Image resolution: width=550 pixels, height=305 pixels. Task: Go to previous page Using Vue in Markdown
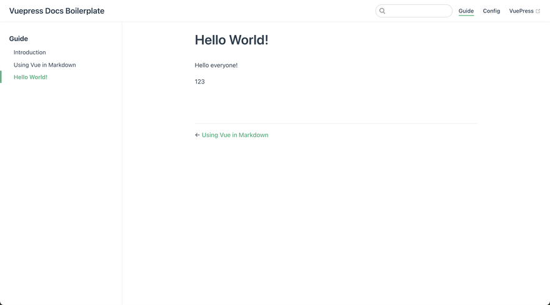(x=235, y=135)
